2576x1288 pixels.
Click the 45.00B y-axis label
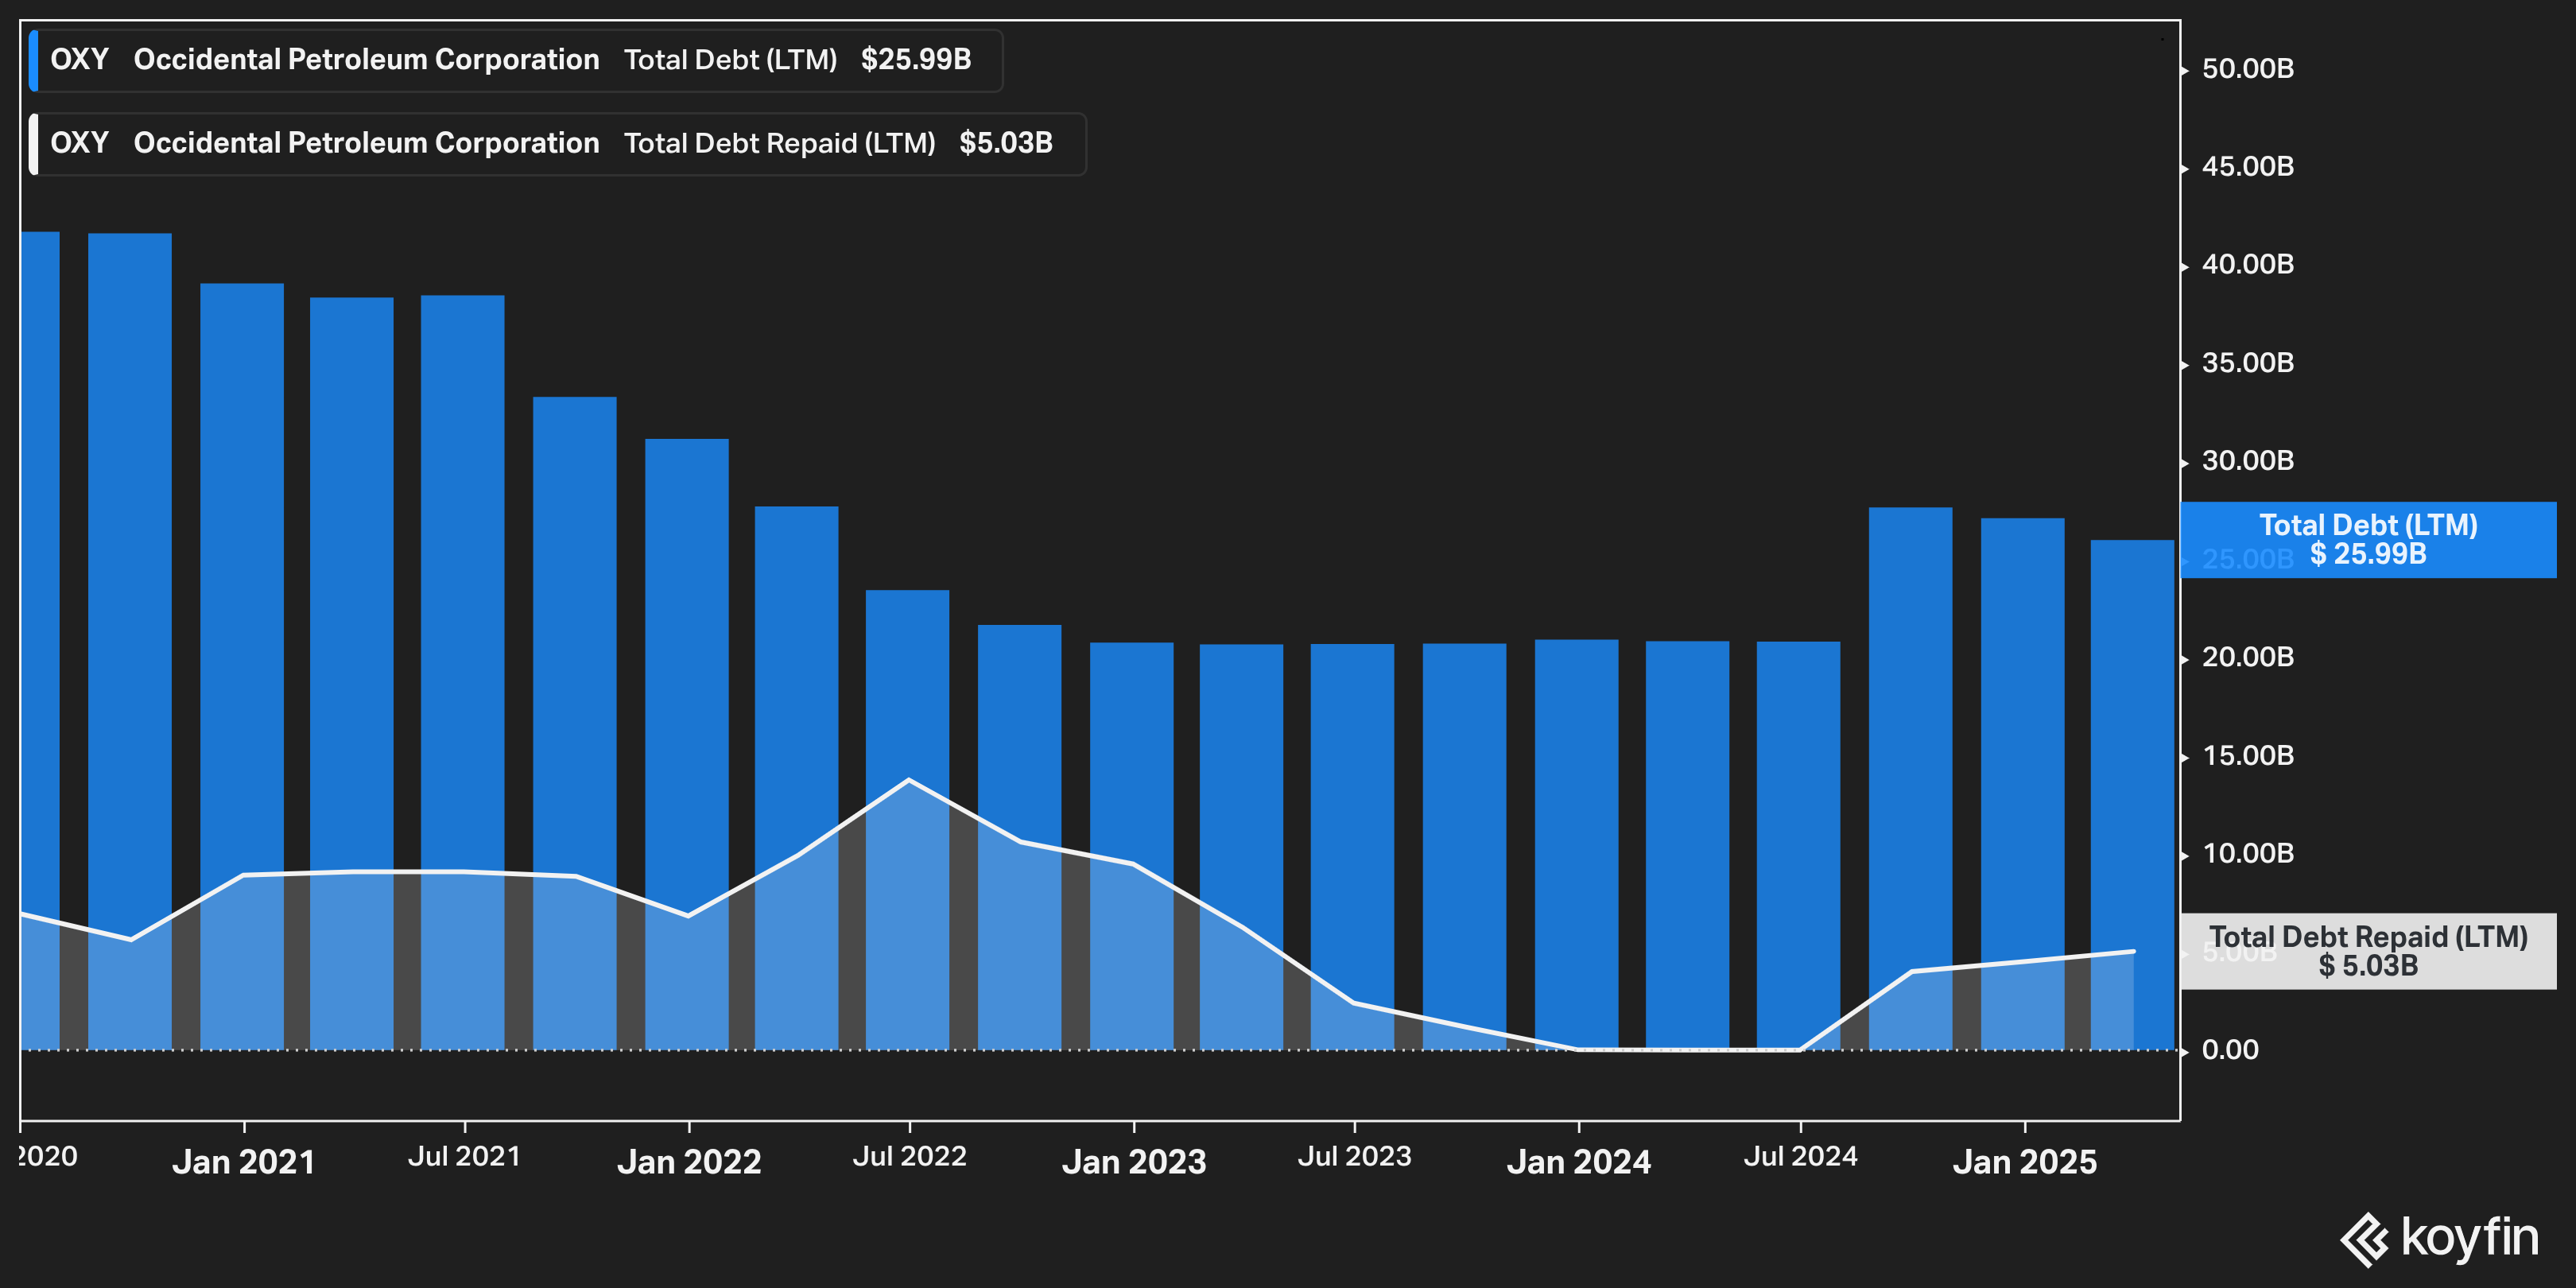coord(2248,167)
